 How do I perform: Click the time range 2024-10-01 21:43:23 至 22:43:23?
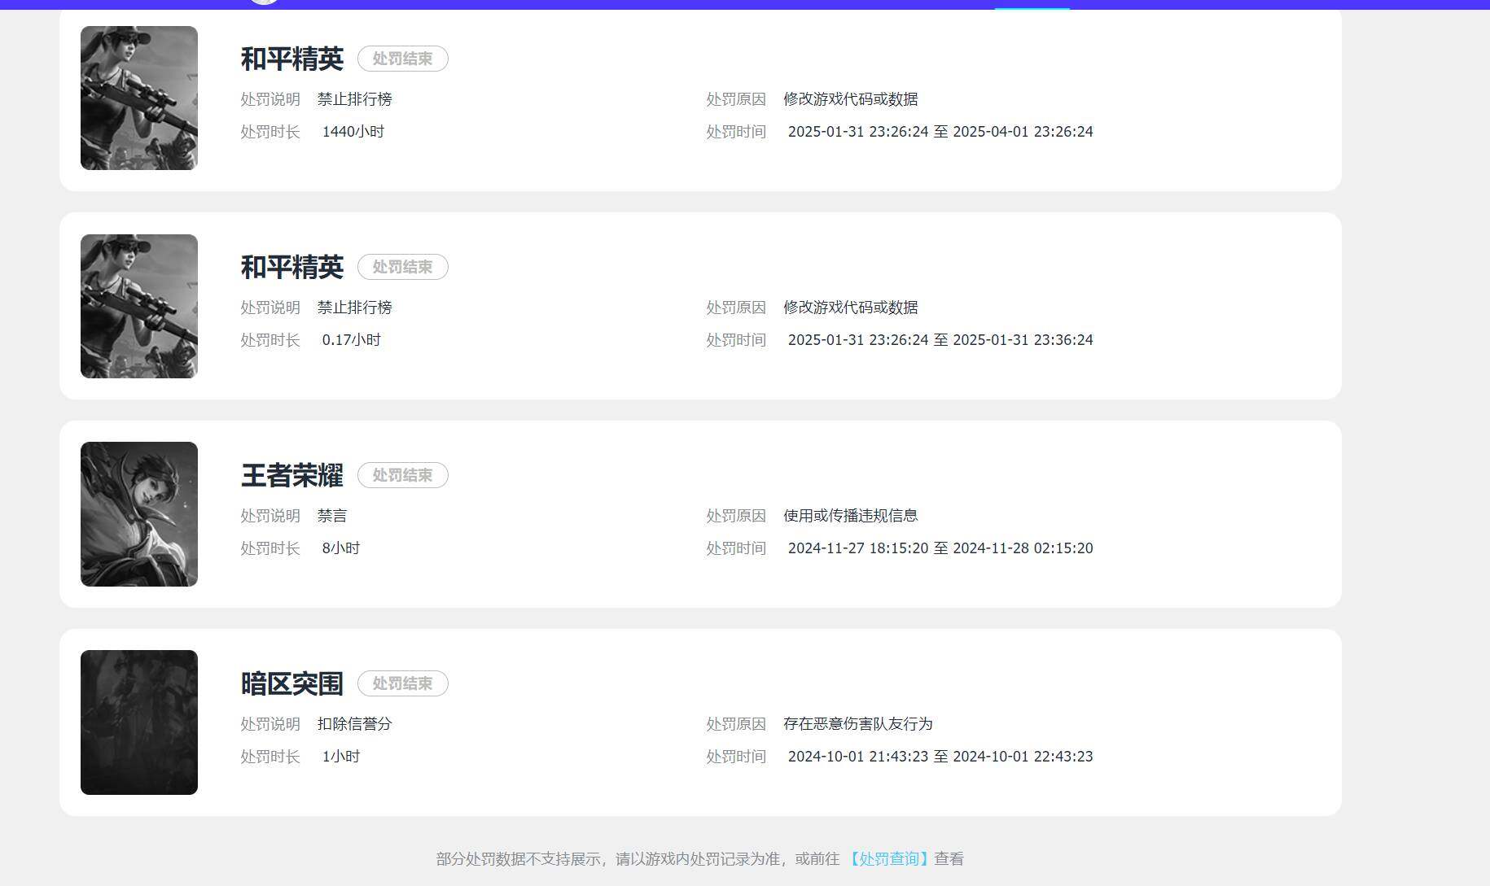940,757
